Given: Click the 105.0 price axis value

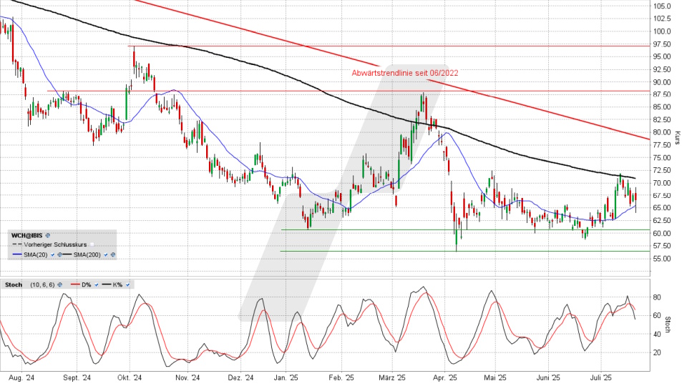Looking at the screenshot, I should 662,6.
